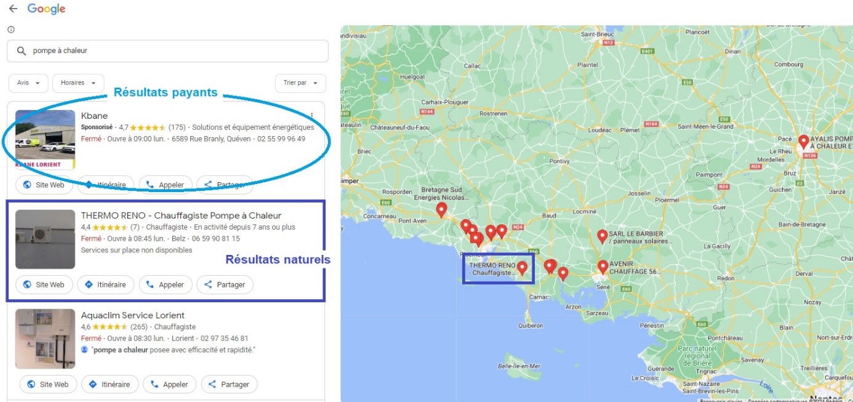853x402 pixels.
Task: Open the three-dot menu on Kbane listing
Action: [312, 116]
